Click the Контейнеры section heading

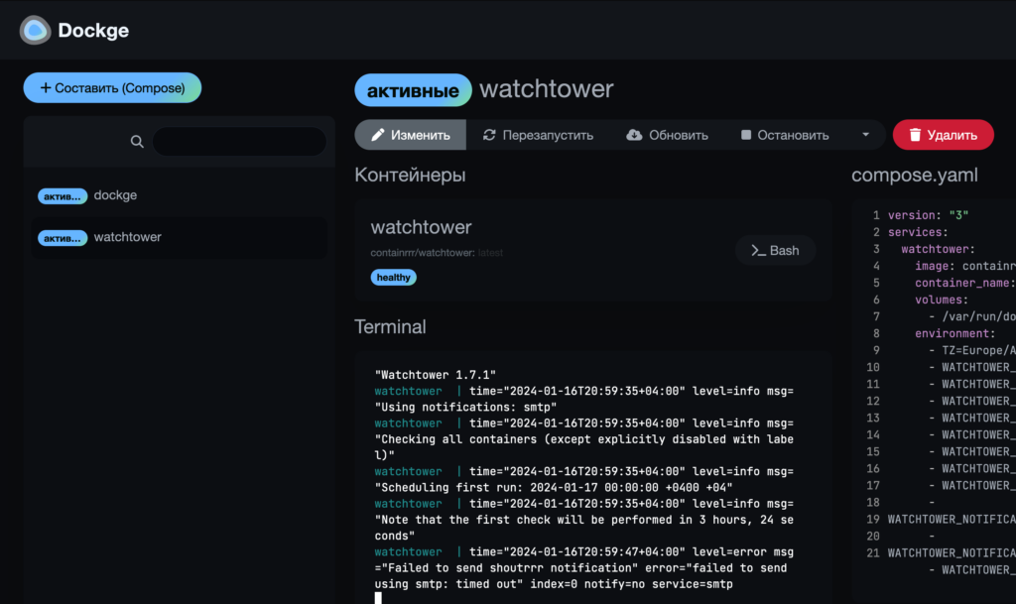(x=410, y=175)
